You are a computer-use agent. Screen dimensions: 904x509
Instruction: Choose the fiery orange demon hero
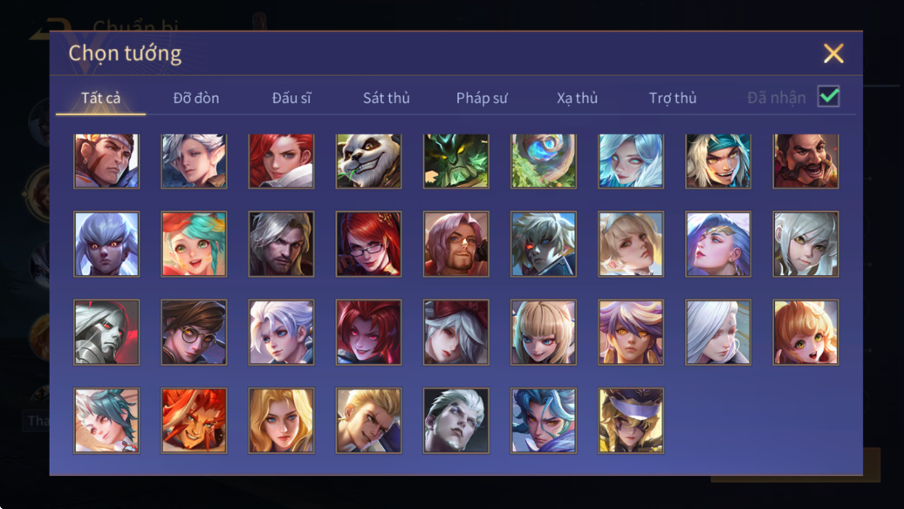(x=194, y=420)
